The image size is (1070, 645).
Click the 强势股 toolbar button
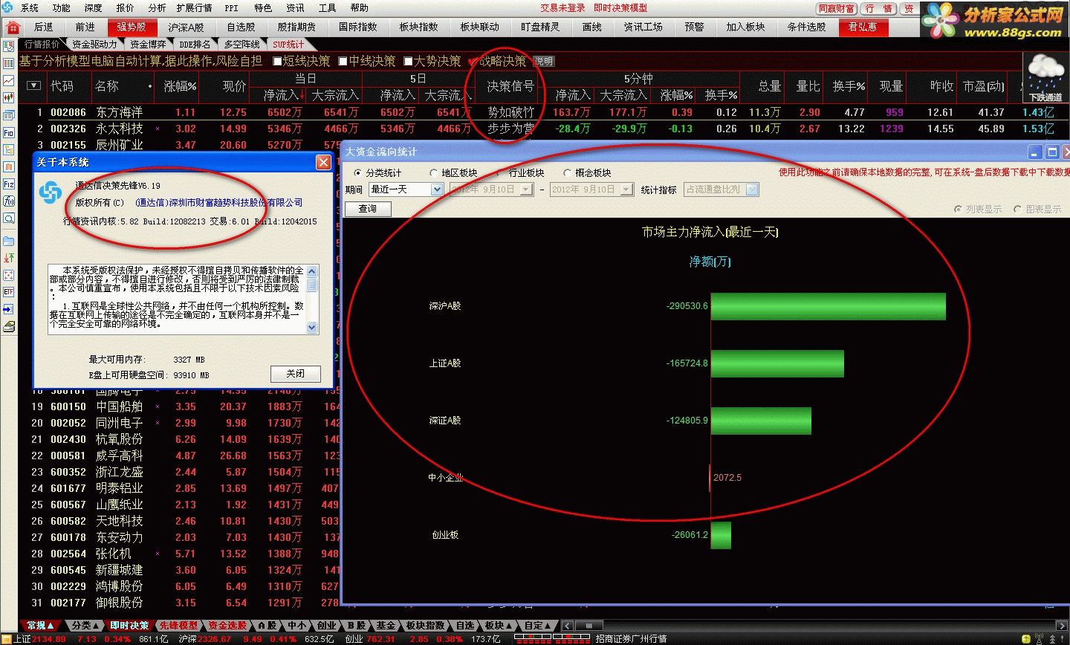131,27
